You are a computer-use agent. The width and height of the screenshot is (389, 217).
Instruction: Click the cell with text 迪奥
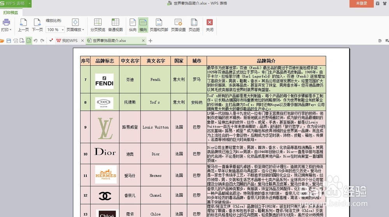[130, 154]
